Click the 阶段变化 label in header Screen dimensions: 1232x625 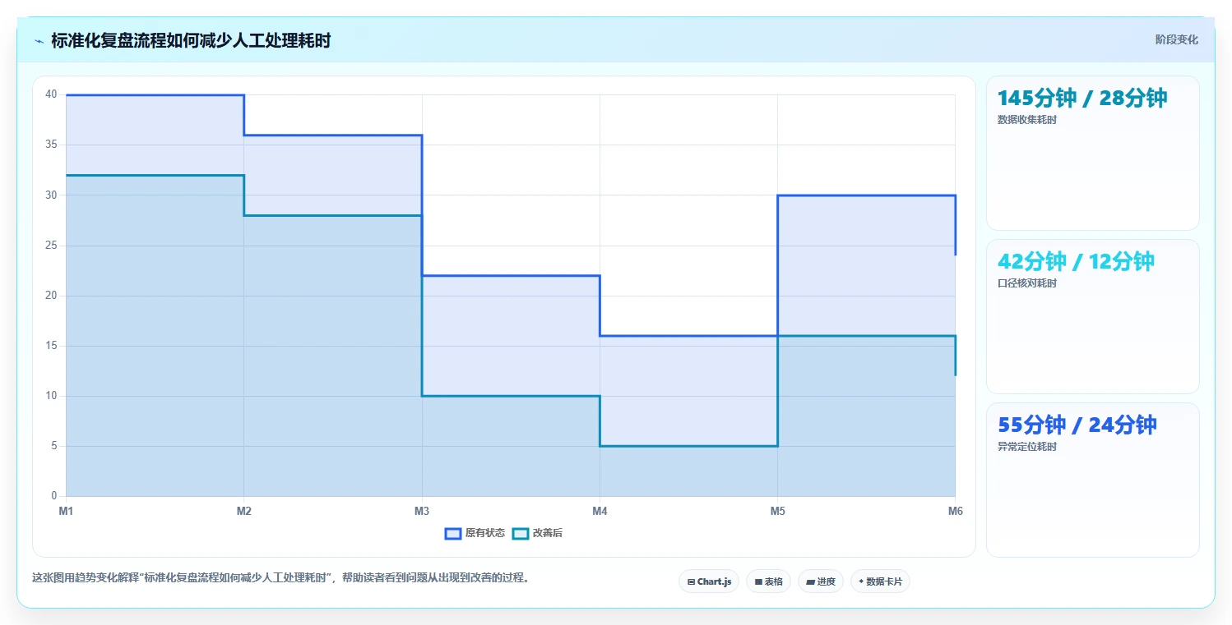point(1177,39)
